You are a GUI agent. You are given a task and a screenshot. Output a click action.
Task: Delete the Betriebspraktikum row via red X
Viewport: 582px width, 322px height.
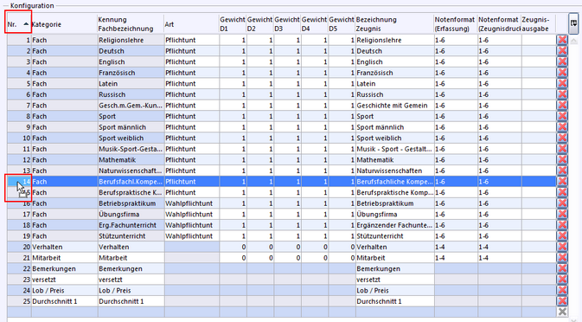pyautogui.click(x=562, y=203)
